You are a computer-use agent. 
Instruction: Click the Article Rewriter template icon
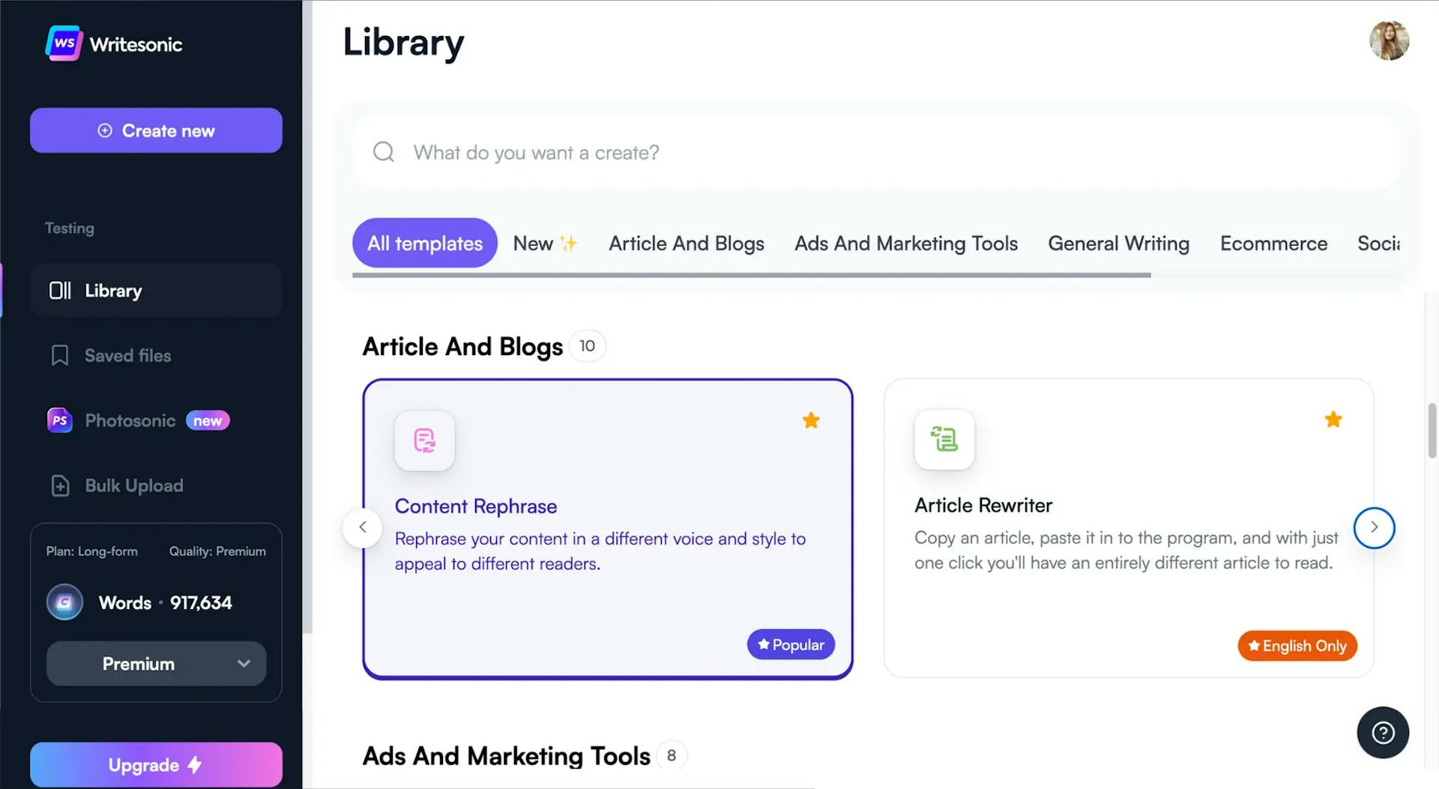pos(944,440)
